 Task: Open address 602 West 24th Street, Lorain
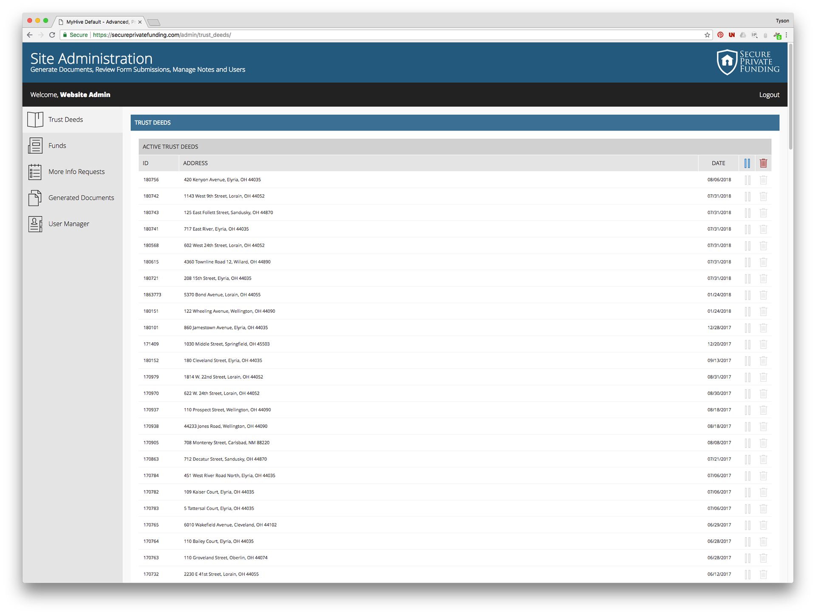click(224, 245)
